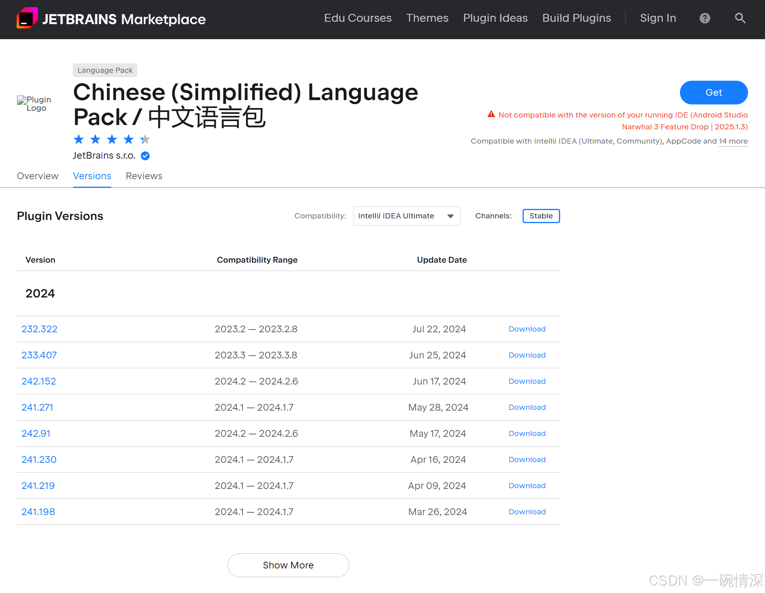Toggle the Stable channel filter
Viewport: 765px width, 593px height.
tap(541, 216)
